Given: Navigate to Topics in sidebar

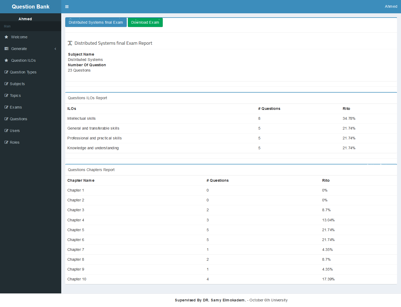Looking at the screenshot, I should click(x=31, y=96).
